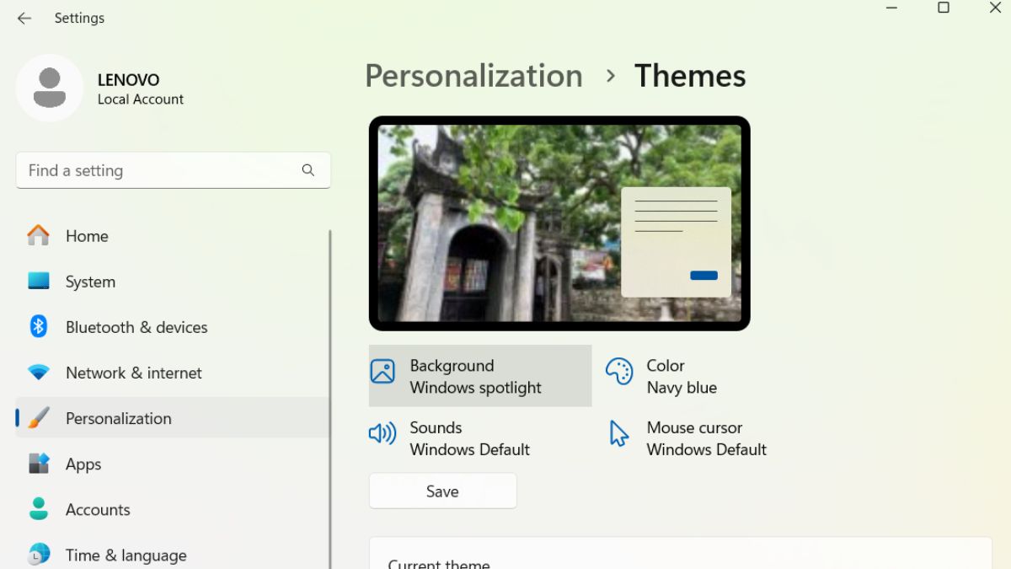Screen dimensions: 1011x569
Task: Click the Accounts icon
Action: 38,509
